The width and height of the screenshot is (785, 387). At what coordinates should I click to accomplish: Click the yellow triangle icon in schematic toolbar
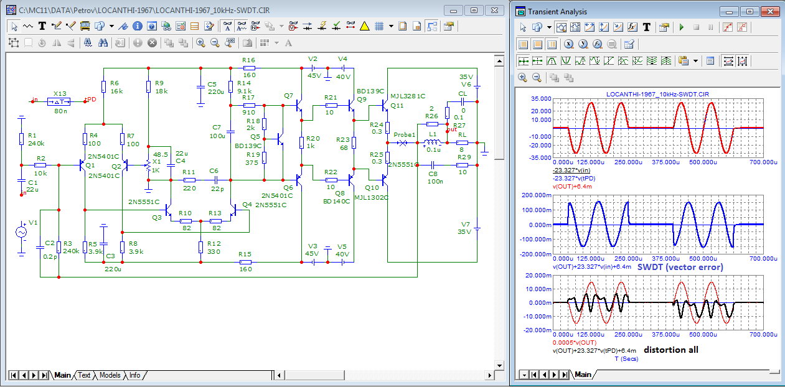(x=365, y=26)
